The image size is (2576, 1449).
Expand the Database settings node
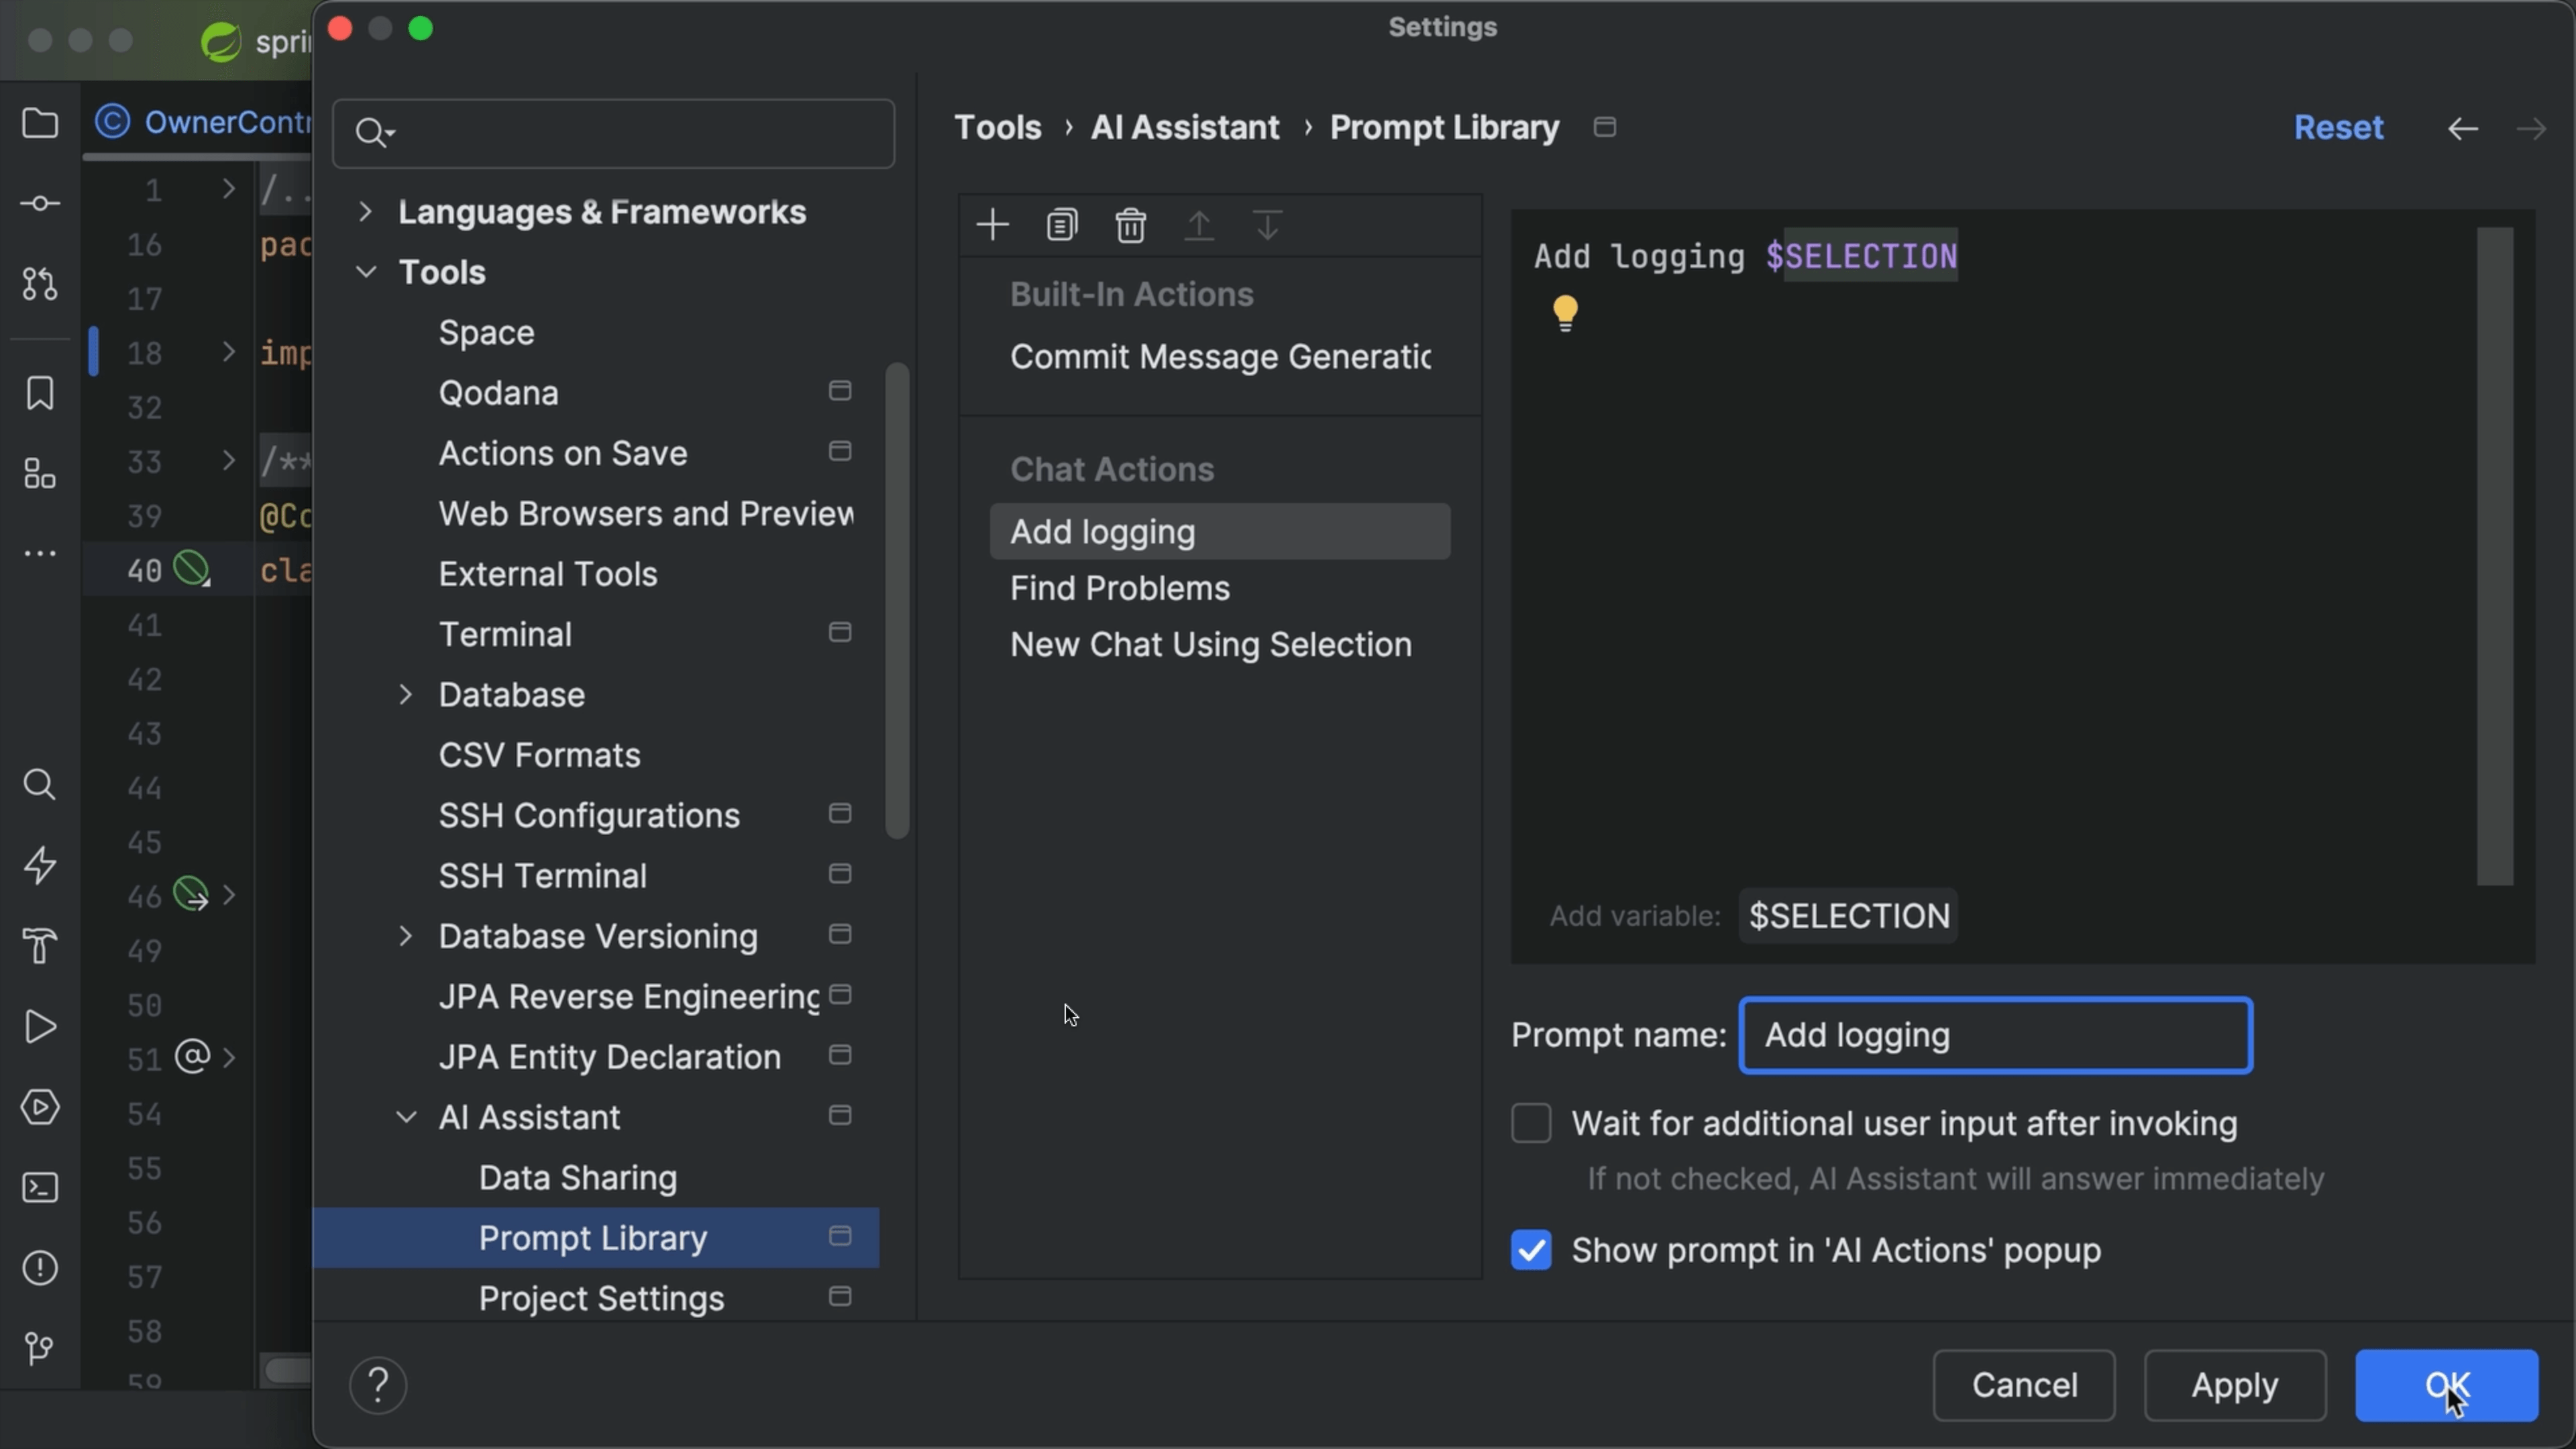point(405,695)
